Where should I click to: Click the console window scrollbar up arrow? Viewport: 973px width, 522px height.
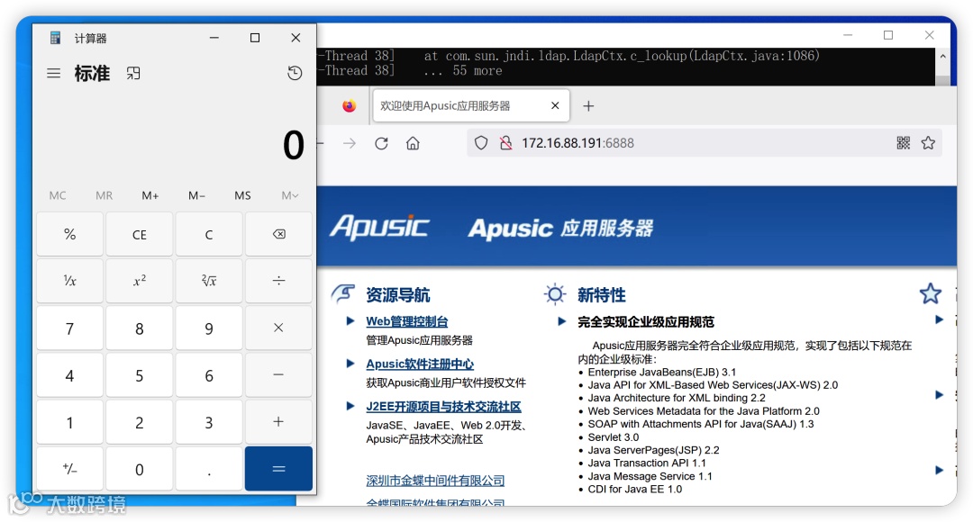point(942,57)
